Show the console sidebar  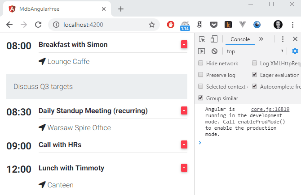[202, 51]
